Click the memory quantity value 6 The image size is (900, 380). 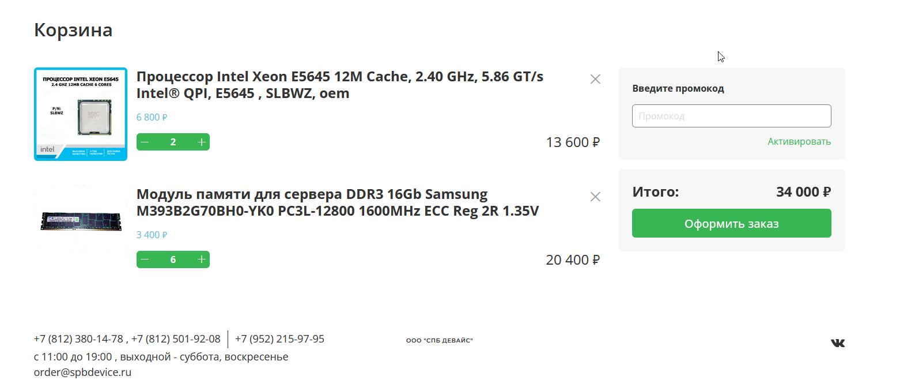tap(173, 259)
